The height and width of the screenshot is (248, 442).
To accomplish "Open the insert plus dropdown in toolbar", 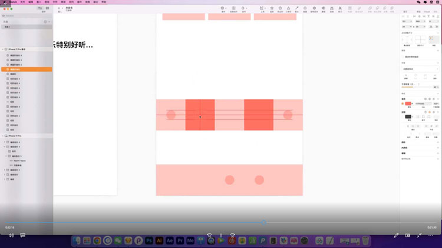I will point(61,8).
